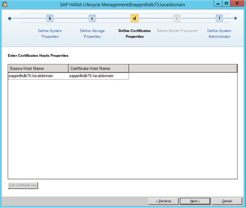Sort by Source Host Name column header
This screenshot has height=208, width=246.
pos(38,68)
